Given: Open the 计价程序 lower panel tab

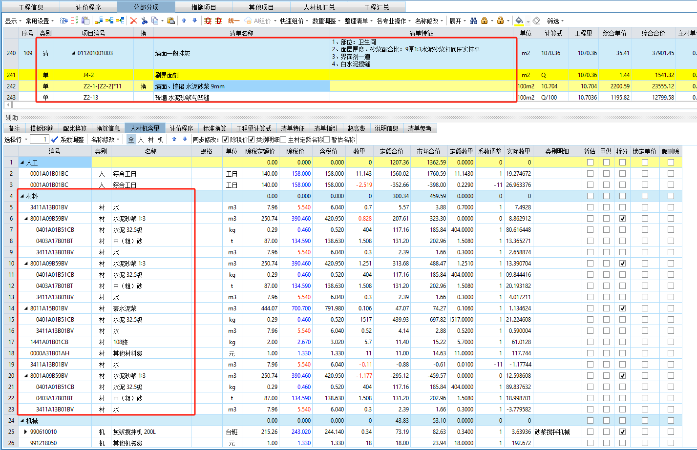Looking at the screenshot, I should [182, 128].
